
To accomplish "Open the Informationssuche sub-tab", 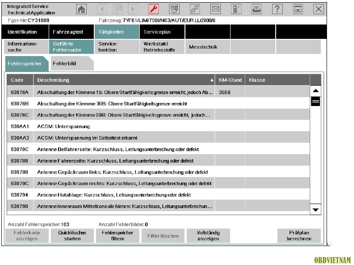I will pyautogui.click(x=26, y=47).
